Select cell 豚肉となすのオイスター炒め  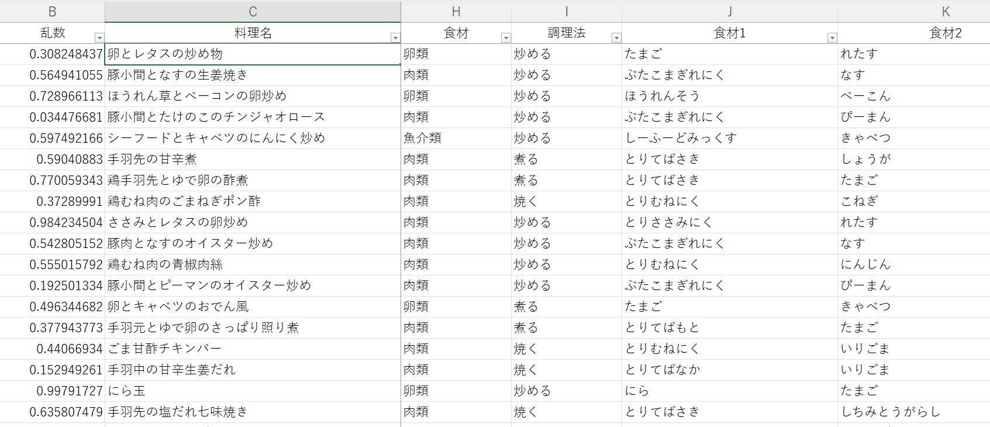coord(253,244)
